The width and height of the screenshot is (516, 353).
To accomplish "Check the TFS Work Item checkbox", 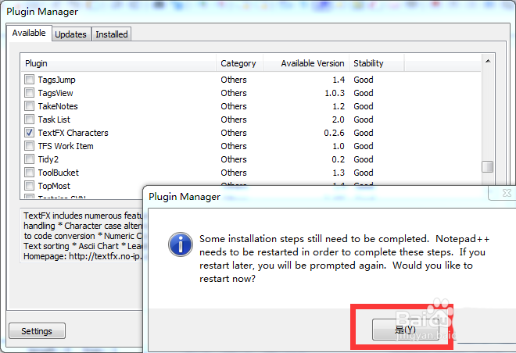I will (29, 145).
